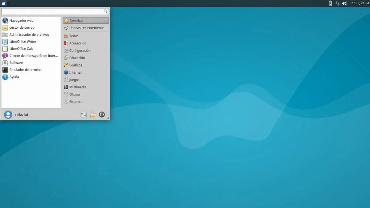Image resolution: width=370 pixels, height=208 pixels.
Task: Lock the screen with padlock icon
Action: (x=92, y=115)
